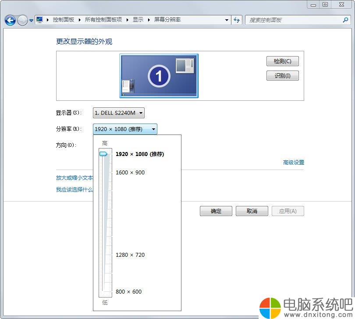Navigate to 显示 breadcrumb
Image resolution: width=355 pixels, height=319 pixels.
click(x=138, y=20)
